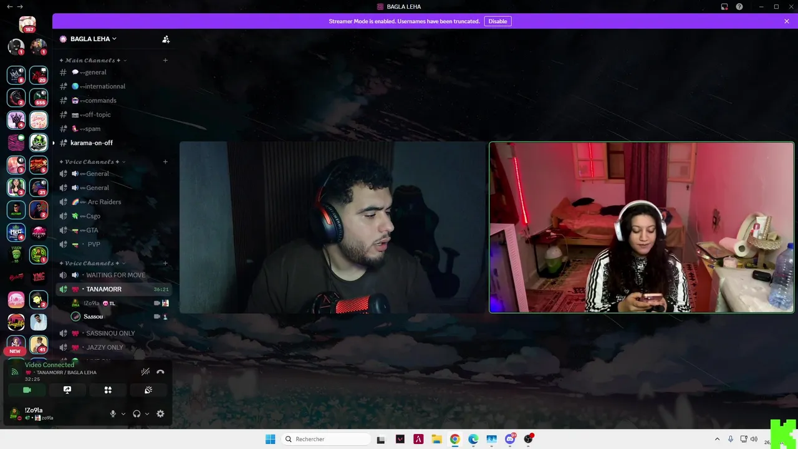Join the GTA voice channel
The height and width of the screenshot is (449, 798).
pyautogui.click(x=112, y=230)
